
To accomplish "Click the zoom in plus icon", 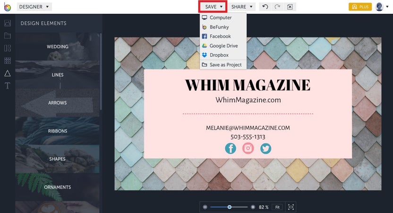I will [x=253, y=207].
